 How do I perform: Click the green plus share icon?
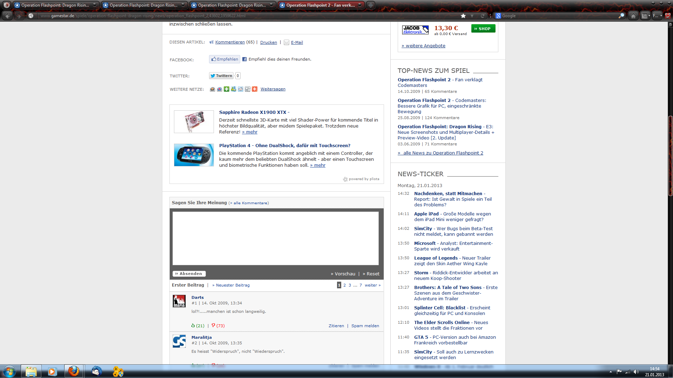(x=227, y=89)
